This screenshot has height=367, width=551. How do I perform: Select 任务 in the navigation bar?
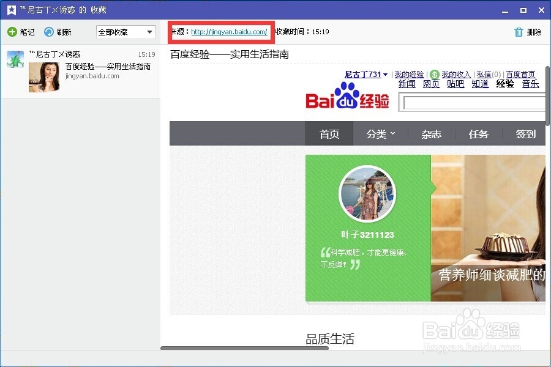tap(478, 134)
